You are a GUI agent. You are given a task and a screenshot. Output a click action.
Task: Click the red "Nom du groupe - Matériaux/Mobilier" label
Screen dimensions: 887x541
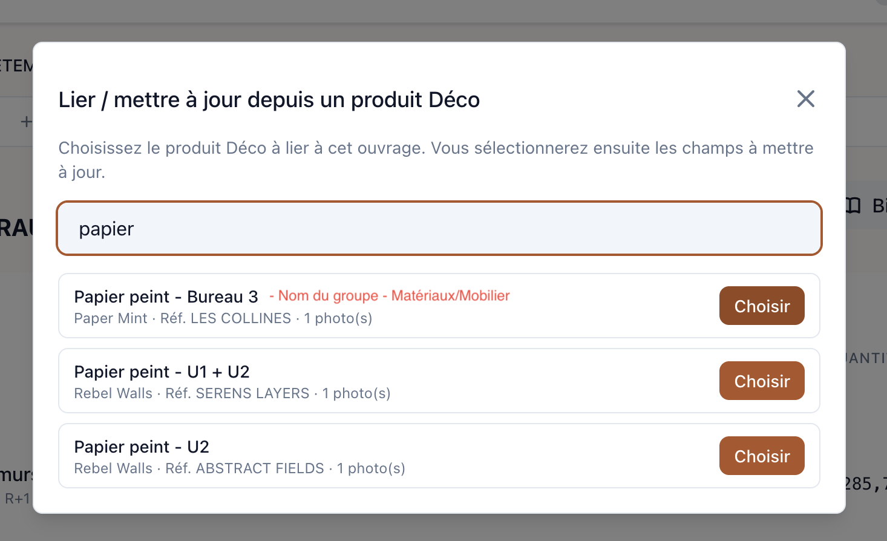390,296
